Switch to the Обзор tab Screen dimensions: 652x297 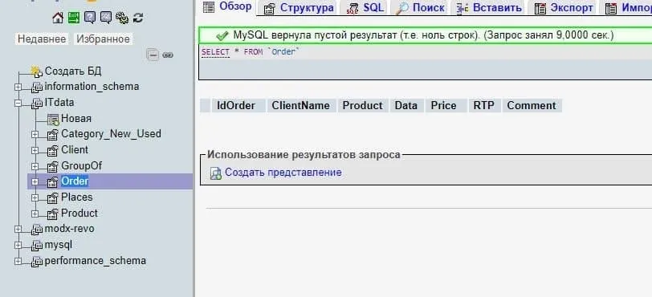[227, 7]
